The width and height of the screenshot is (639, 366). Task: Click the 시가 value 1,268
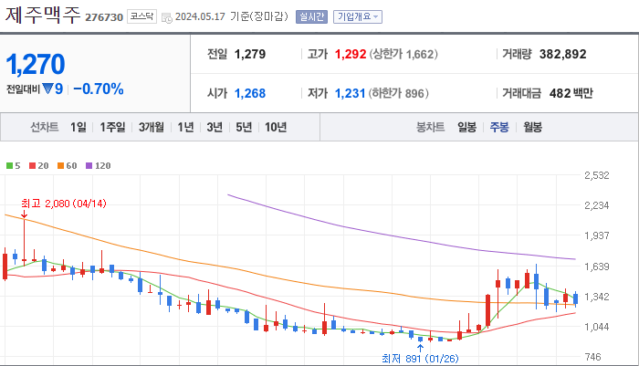click(x=250, y=93)
